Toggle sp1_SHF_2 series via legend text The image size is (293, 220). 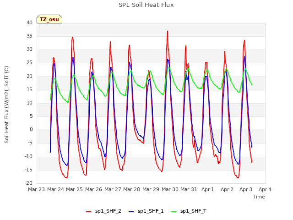108,211
